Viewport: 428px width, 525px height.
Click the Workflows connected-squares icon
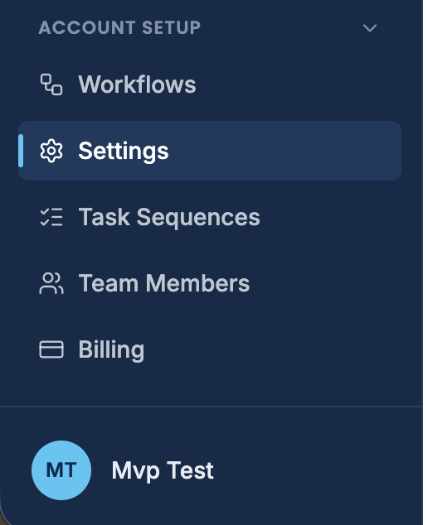pos(51,84)
